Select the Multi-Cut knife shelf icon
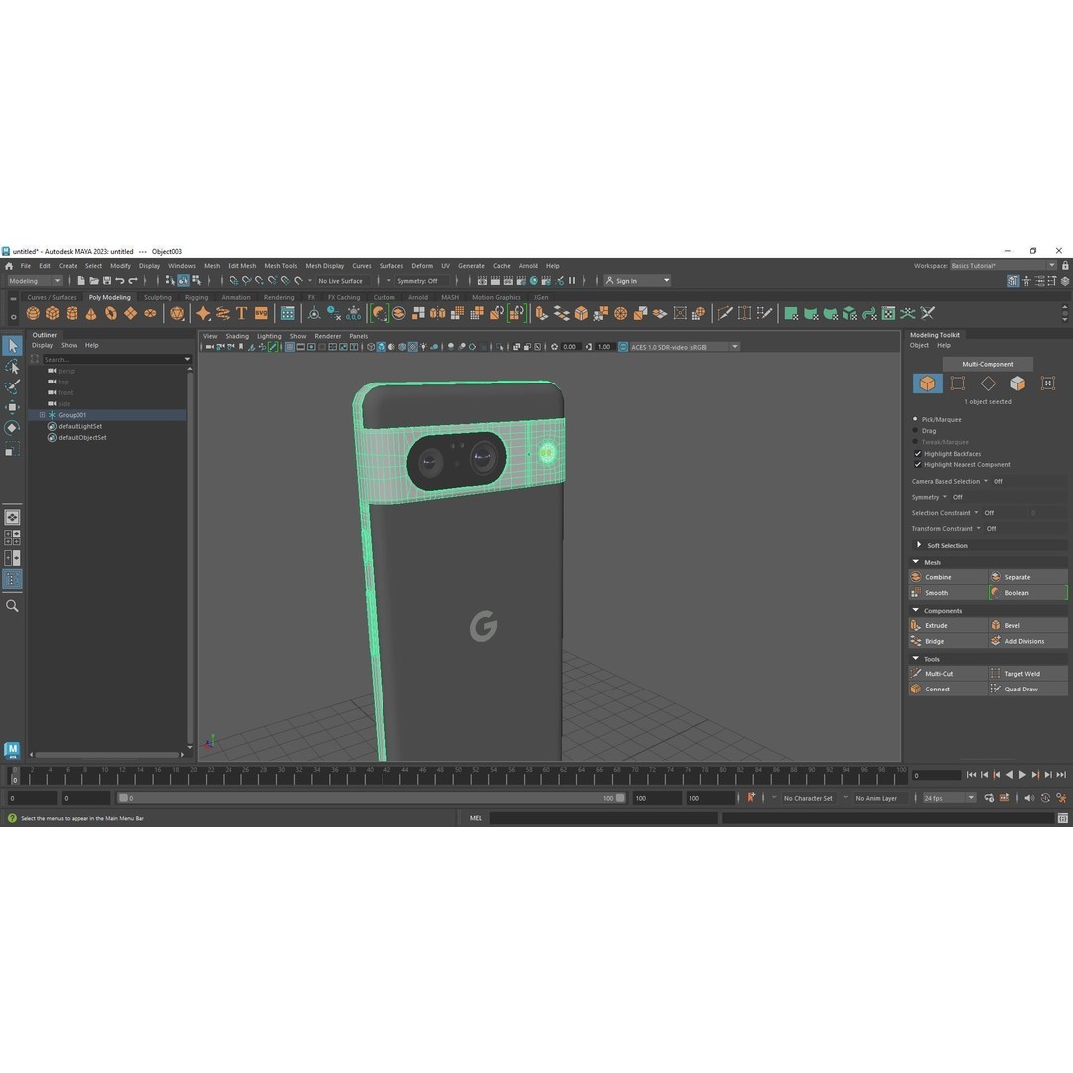1073x1073 pixels. (724, 313)
